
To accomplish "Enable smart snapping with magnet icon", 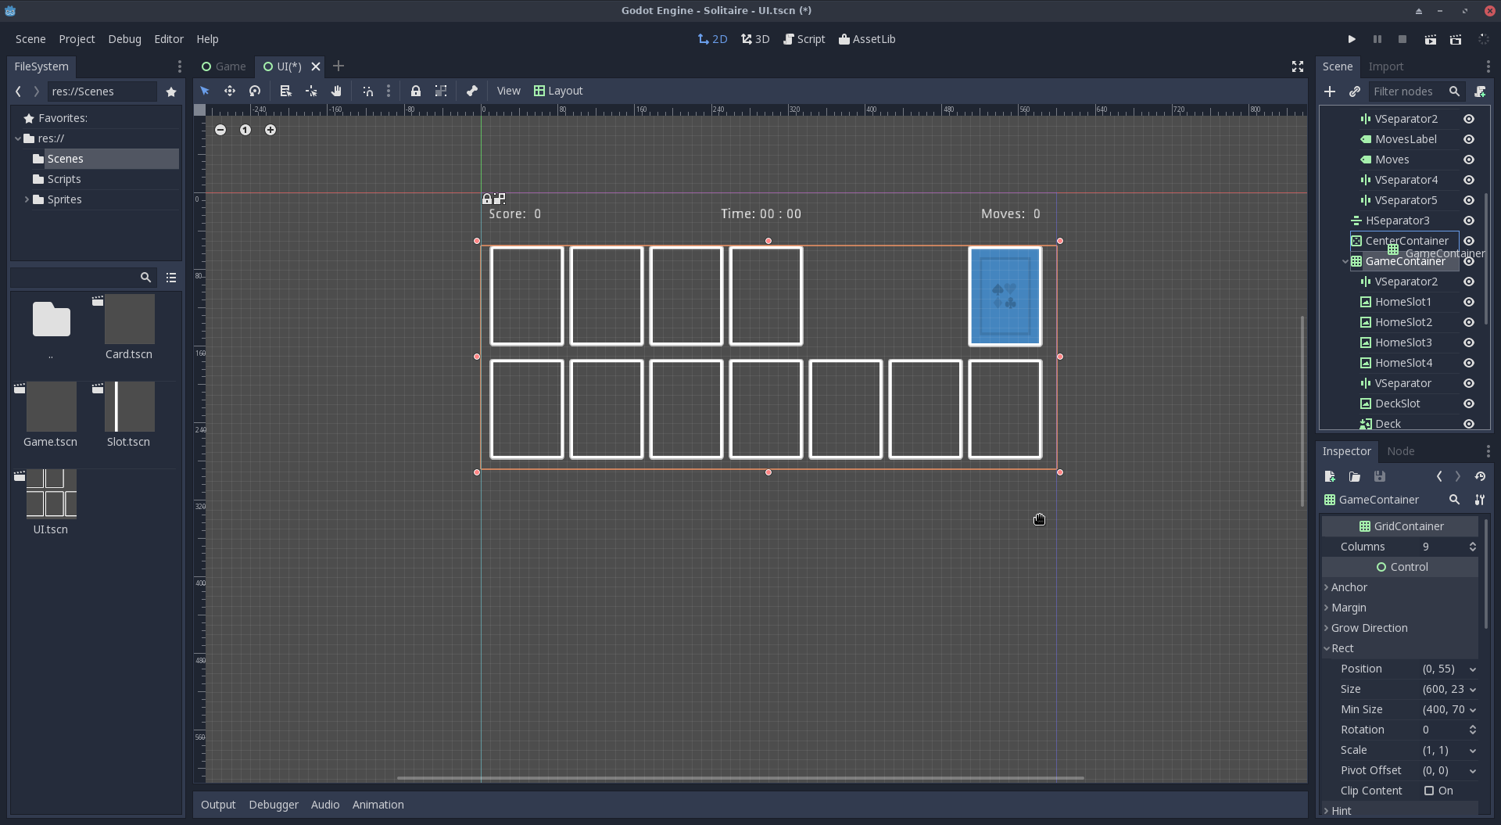I will click(x=368, y=91).
